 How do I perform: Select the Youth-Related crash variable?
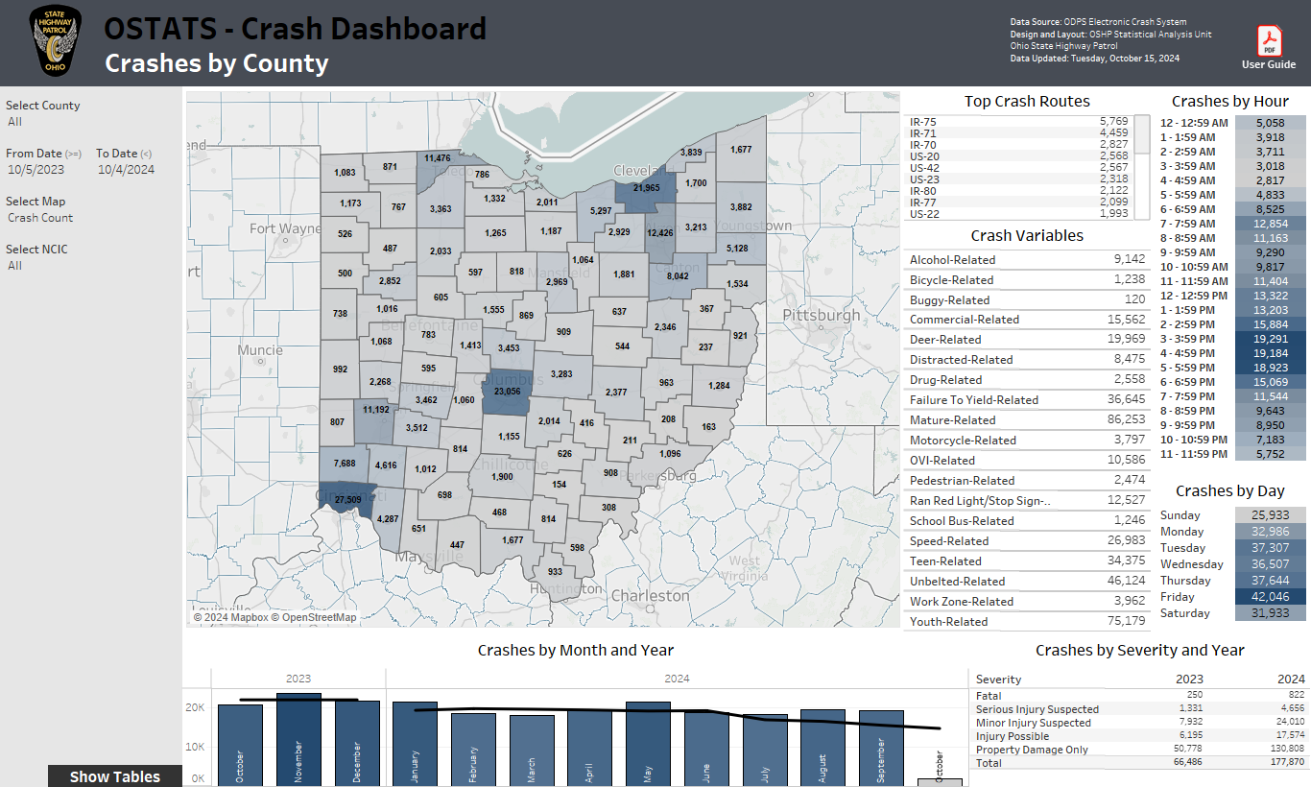[x=1027, y=622]
